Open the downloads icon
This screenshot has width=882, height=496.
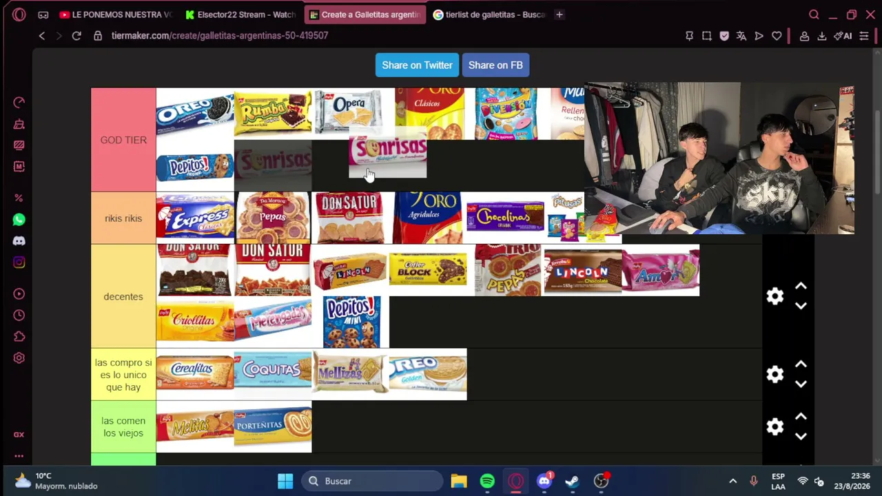coord(821,36)
